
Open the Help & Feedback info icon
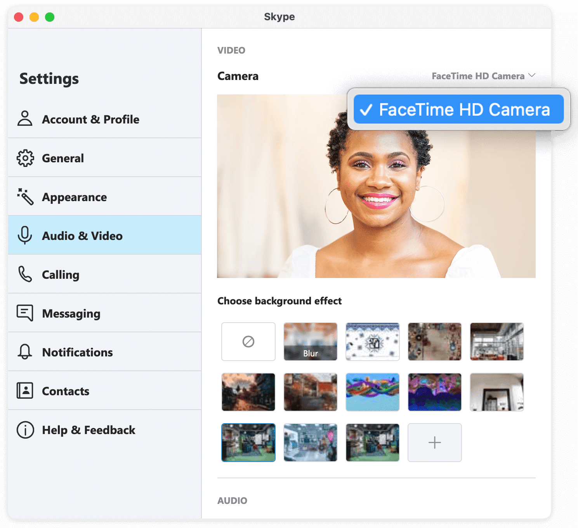coord(25,430)
